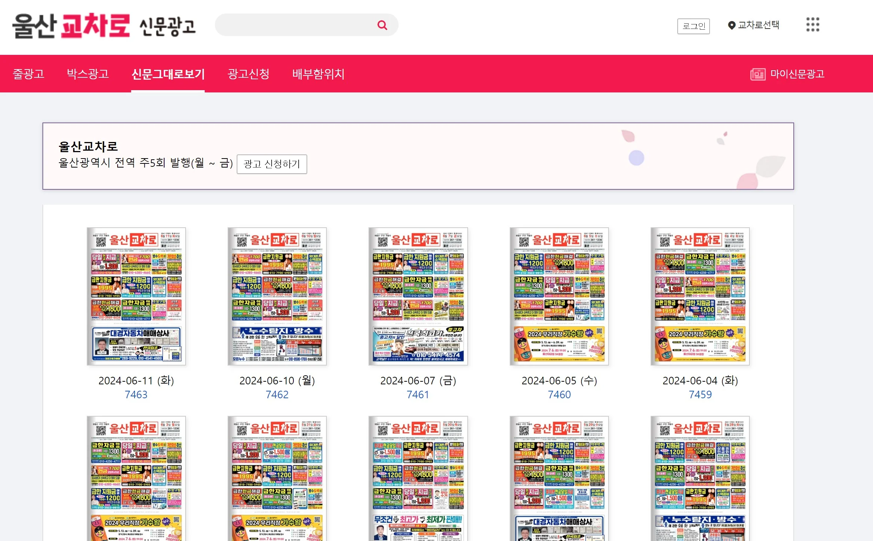873x541 pixels.
Task: Open the 줄광고 menu tab
Action: pyautogui.click(x=29, y=74)
